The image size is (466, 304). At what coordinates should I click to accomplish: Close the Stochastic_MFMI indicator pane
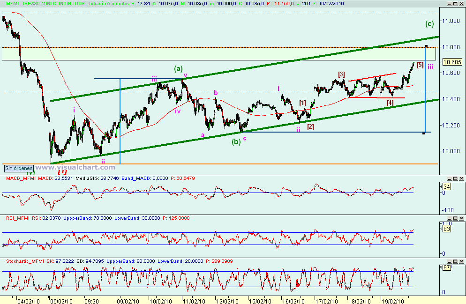[x=461, y=261]
